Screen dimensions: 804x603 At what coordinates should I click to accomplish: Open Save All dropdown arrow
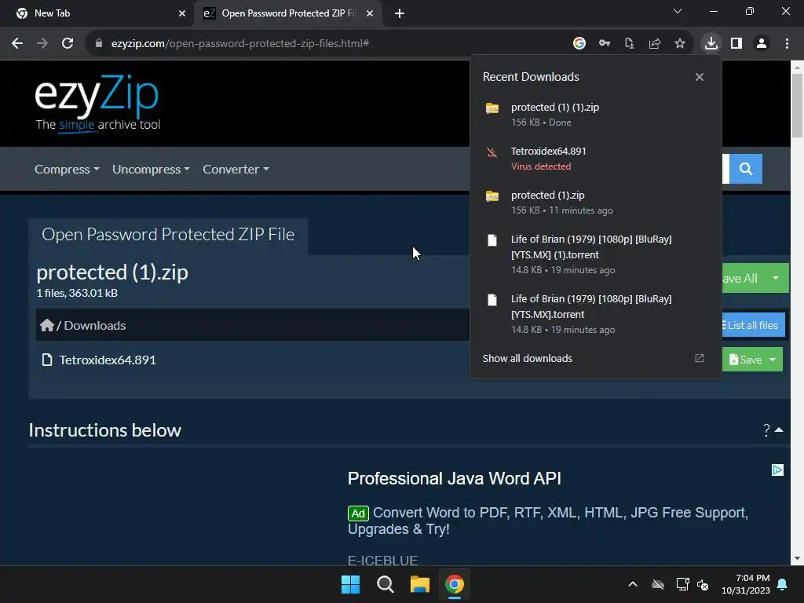775,278
